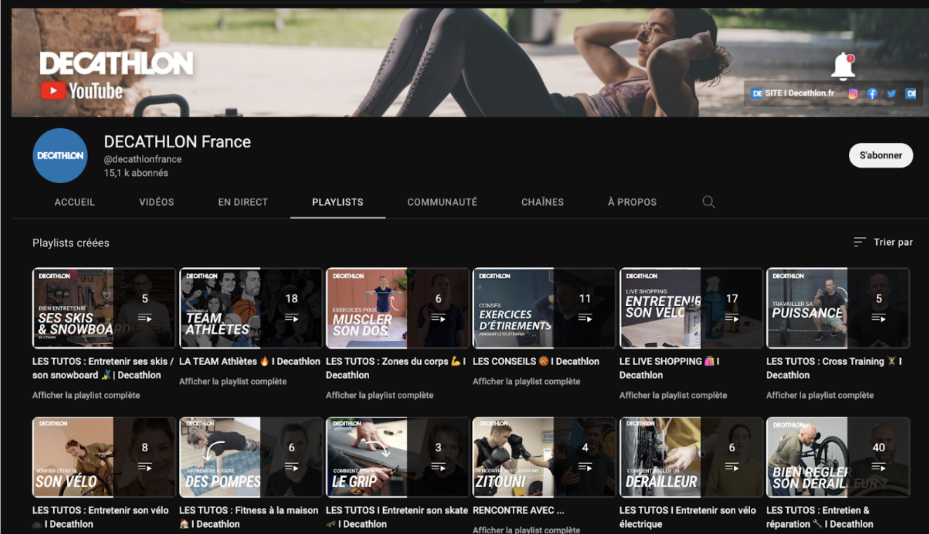The height and width of the screenshot is (534, 929).
Task: Click playlist queue icon on Exercices d'étirements
Action: pos(585,318)
